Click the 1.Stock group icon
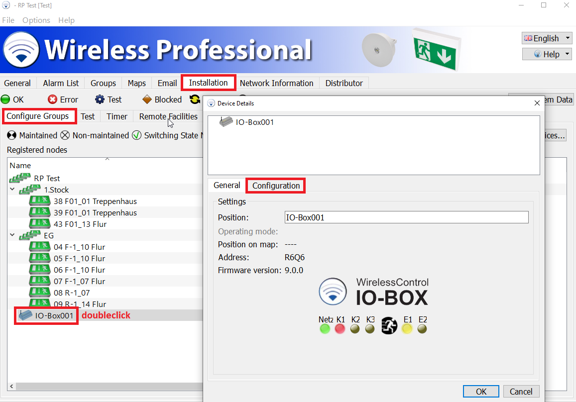The image size is (576, 402). [30, 190]
